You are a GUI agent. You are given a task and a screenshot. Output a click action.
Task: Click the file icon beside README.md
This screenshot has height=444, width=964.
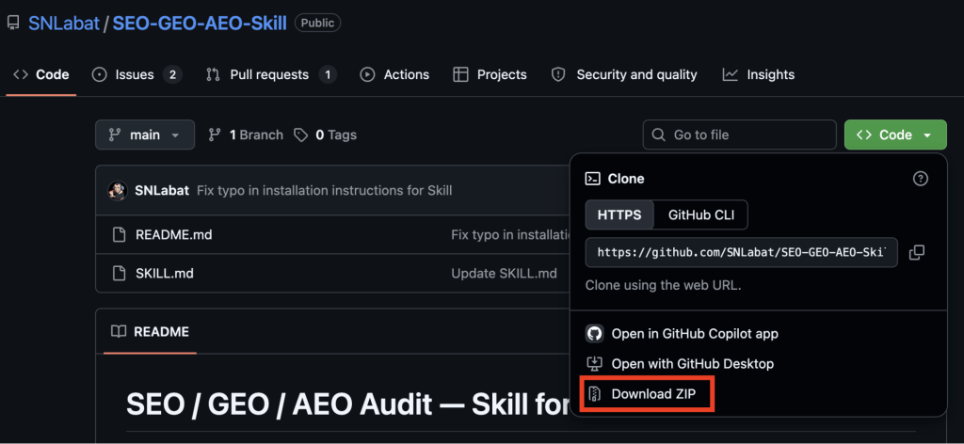120,234
